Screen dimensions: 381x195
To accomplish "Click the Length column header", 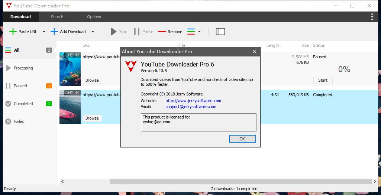I will click(272, 45).
